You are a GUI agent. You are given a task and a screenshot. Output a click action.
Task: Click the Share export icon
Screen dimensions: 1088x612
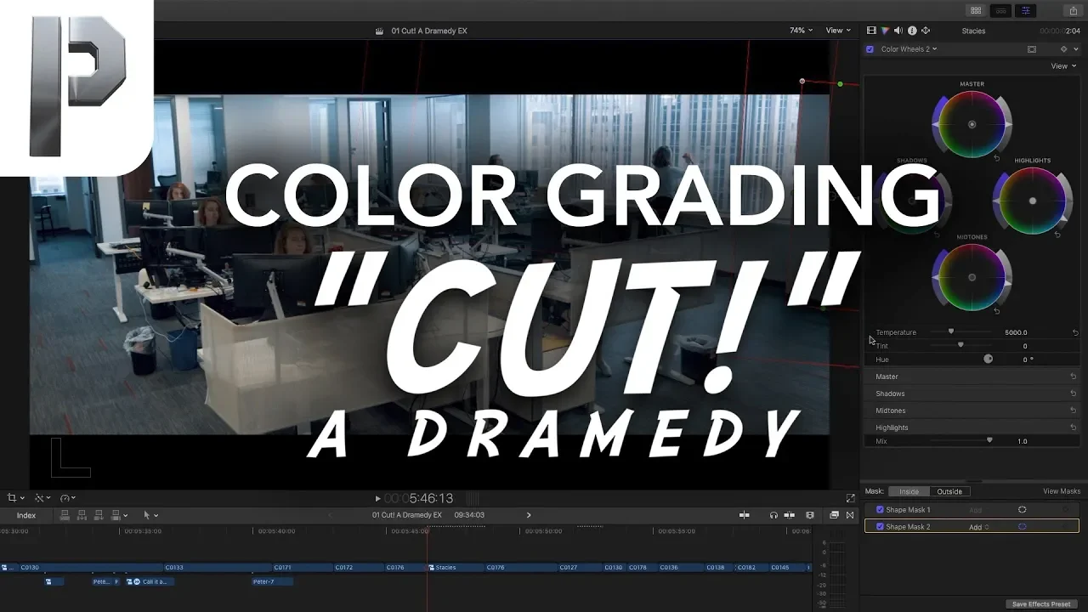pyautogui.click(x=1074, y=10)
